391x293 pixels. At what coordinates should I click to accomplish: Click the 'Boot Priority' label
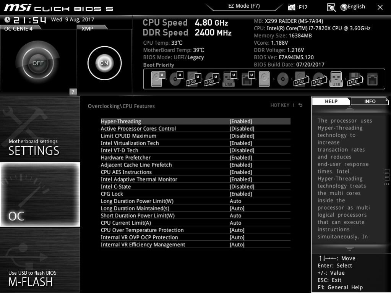point(159,65)
